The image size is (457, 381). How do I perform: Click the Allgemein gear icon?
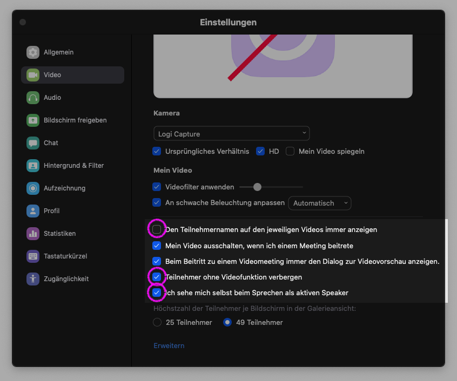click(x=33, y=52)
